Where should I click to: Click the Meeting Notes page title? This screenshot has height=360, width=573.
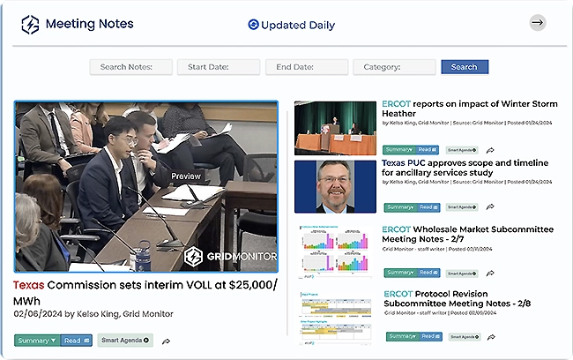click(x=90, y=24)
